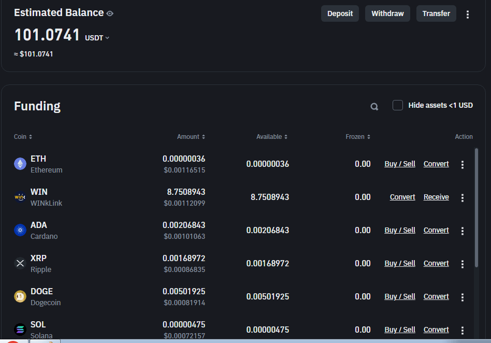Click the Dogecoin coin icon

(x=20, y=296)
